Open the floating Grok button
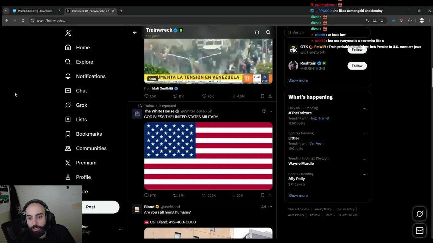 (419, 214)
